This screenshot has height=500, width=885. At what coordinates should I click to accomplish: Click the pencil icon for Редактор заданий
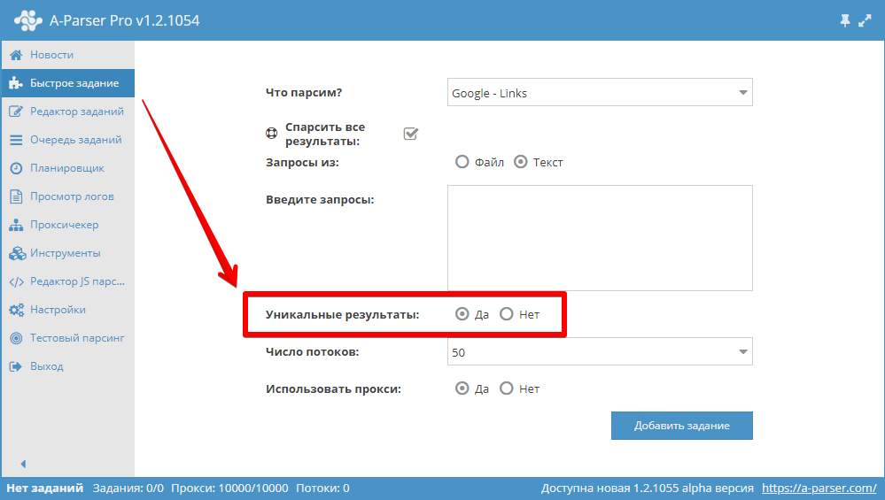[16, 111]
